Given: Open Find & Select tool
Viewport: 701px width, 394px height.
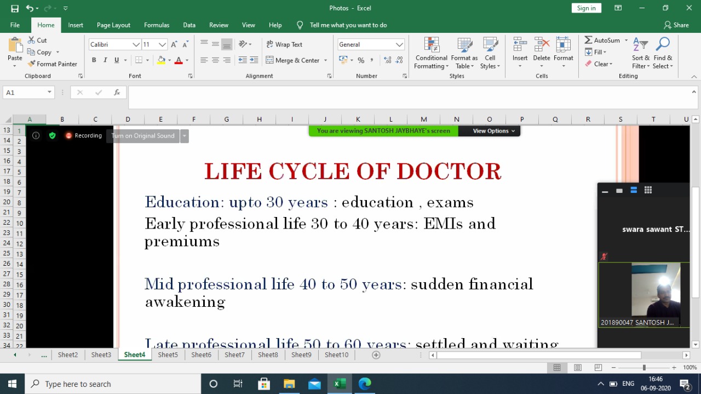Looking at the screenshot, I should (x=663, y=46).
